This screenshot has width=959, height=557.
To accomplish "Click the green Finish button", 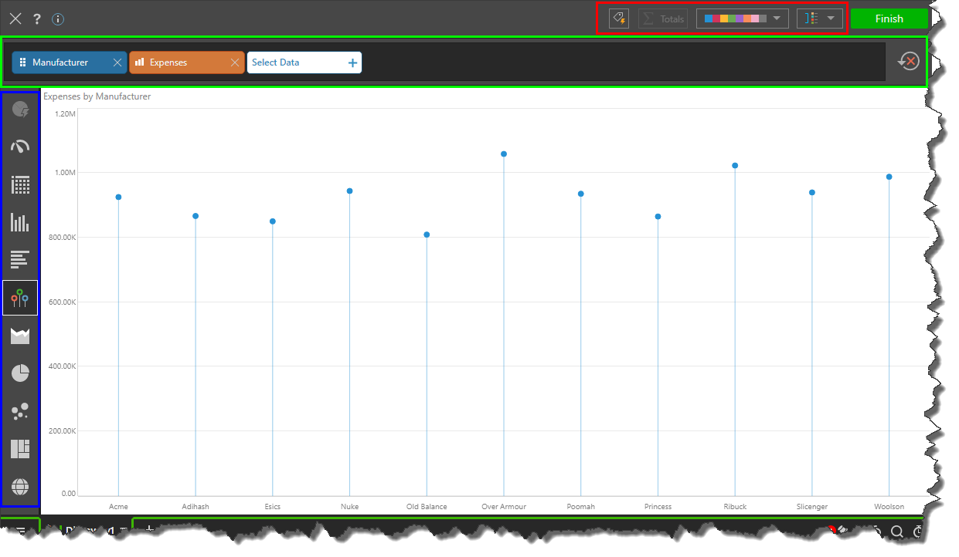I will pyautogui.click(x=889, y=19).
